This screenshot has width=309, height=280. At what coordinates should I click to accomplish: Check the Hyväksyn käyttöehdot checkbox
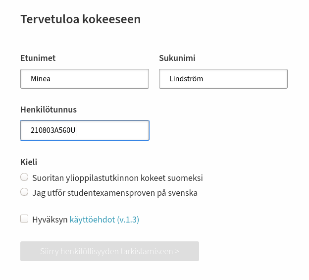coord(24,219)
